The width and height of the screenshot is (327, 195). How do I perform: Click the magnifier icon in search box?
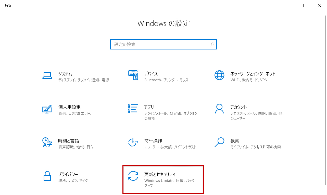(x=212, y=44)
